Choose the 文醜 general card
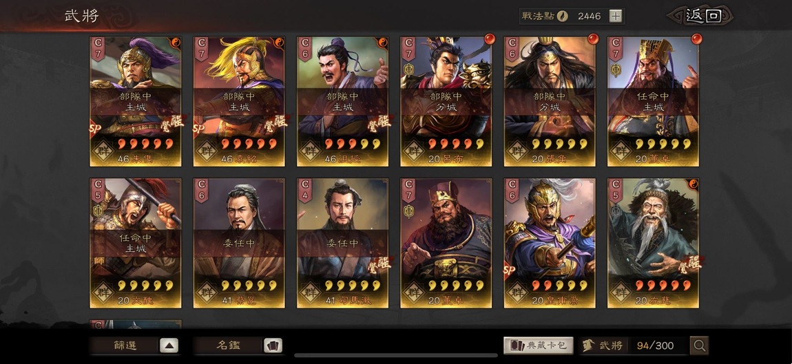The image size is (792, 364). point(136,243)
